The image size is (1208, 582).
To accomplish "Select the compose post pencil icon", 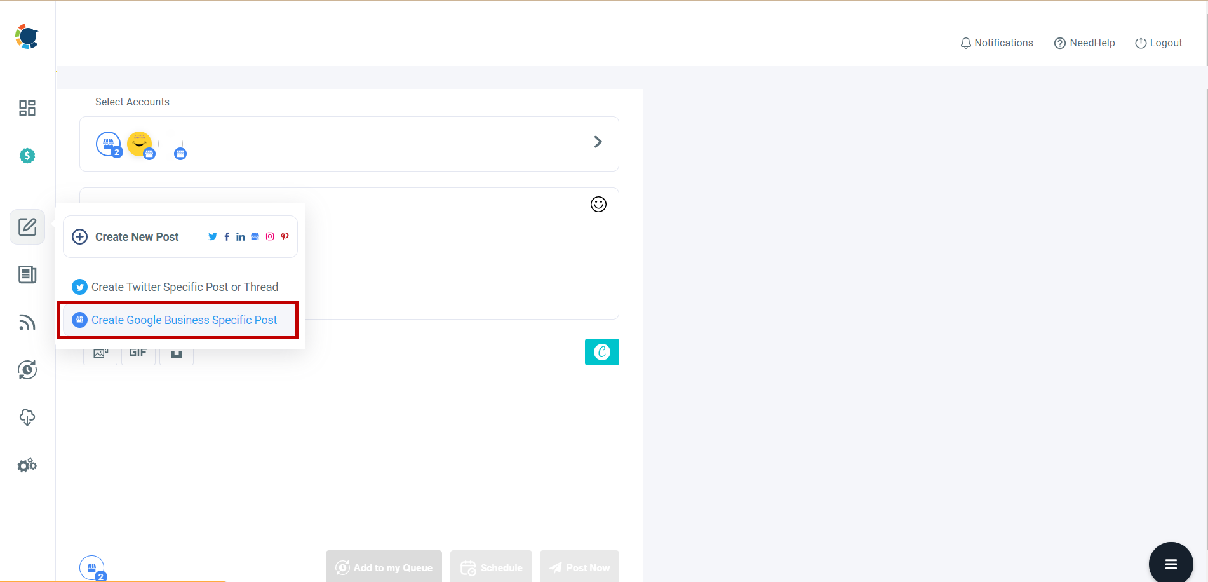I will point(27,227).
